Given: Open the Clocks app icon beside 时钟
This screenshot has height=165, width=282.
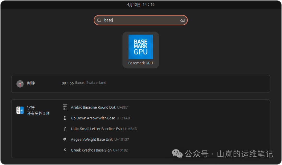Looking at the screenshot, I should click(x=20, y=83).
